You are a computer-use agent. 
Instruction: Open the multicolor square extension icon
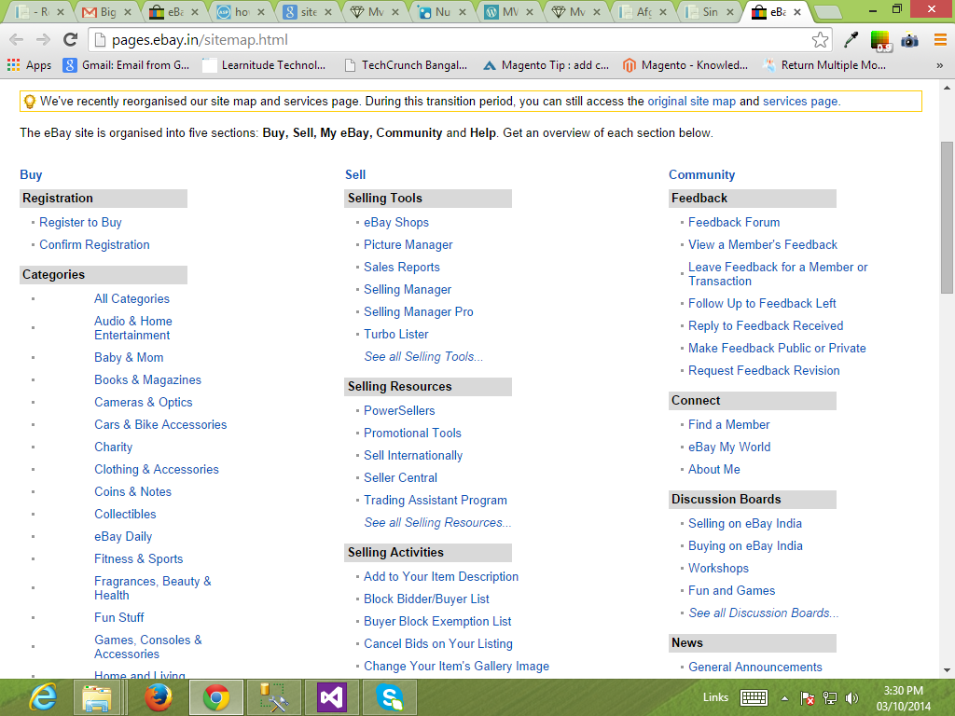click(x=880, y=40)
